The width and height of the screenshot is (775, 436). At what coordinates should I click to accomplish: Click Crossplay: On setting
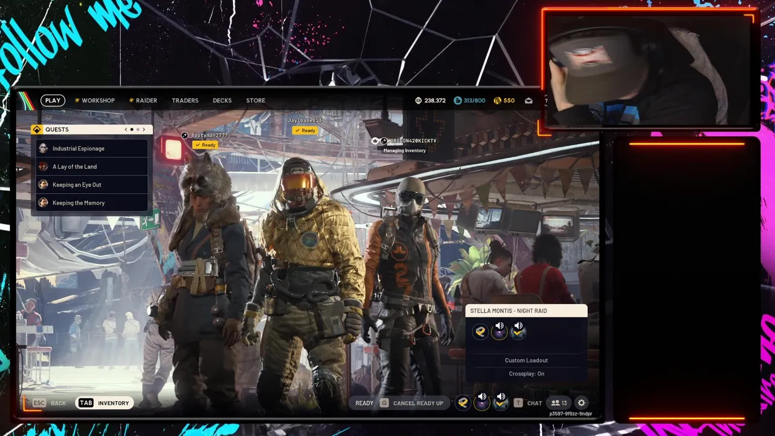pyautogui.click(x=526, y=374)
